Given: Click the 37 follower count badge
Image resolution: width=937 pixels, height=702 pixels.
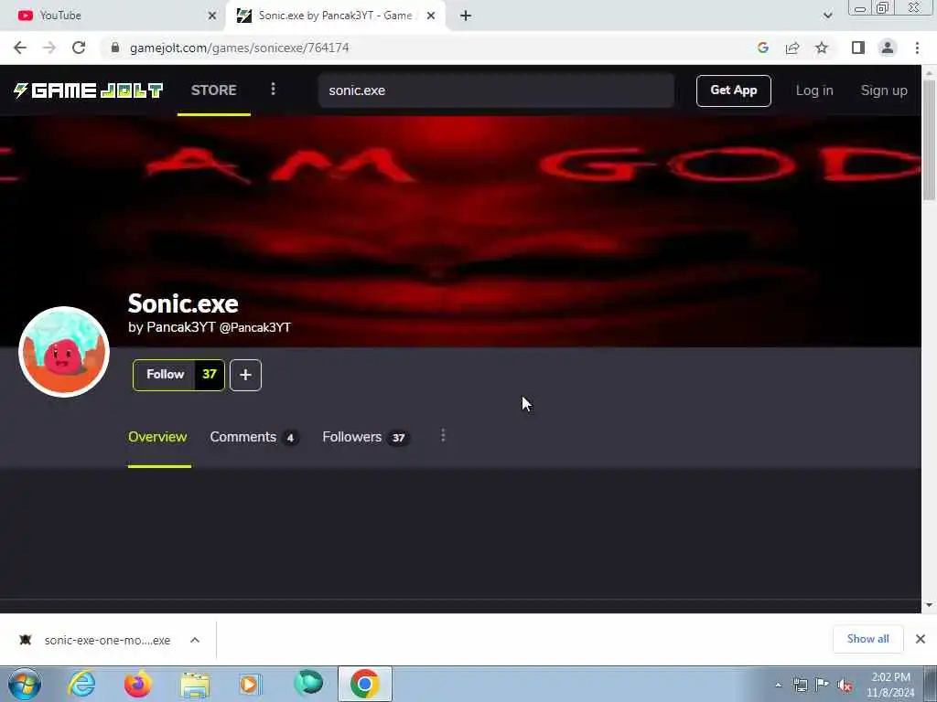Looking at the screenshot, I should 210,375.
